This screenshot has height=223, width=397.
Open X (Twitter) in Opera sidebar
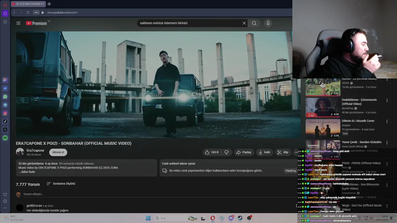click(x=5, y=130)
